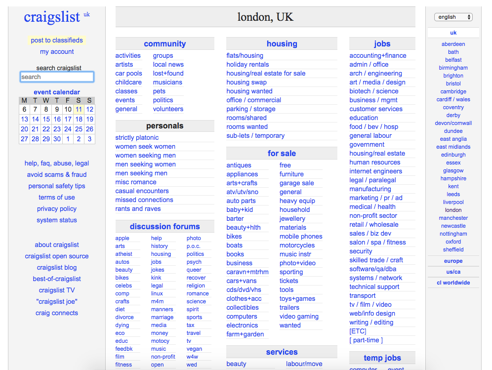Switch to manchester craigslist site
This screenshot has width=492, height=370.
(x=453, y=218)
